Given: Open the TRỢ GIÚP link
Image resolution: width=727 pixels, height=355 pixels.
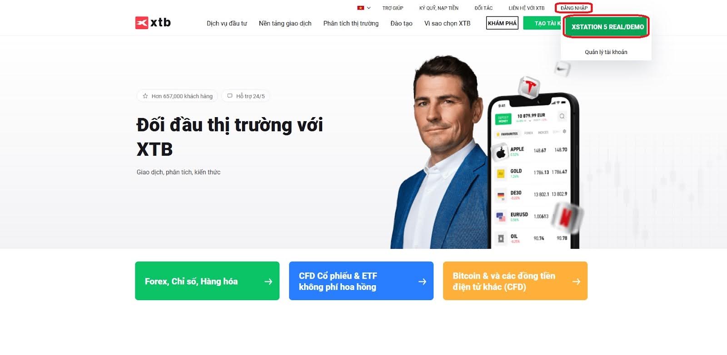Looking at the screenshot, I should tap(393, 8).
